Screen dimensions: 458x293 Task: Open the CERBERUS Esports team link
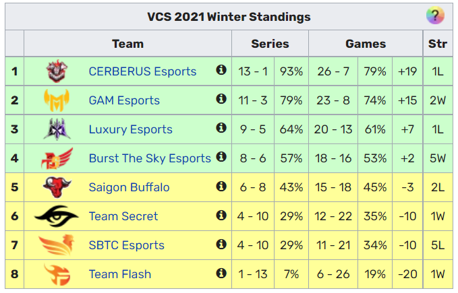tap(142, 71)
